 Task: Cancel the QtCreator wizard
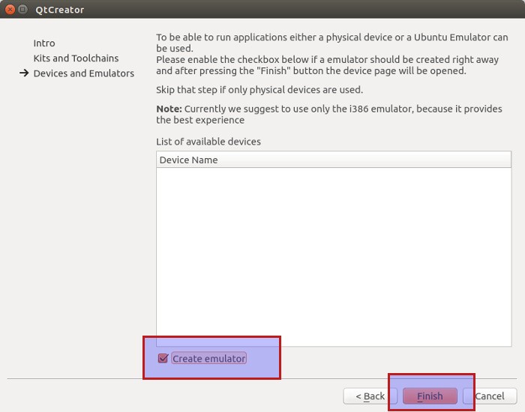pyautogui.click(x=490, y=396)
